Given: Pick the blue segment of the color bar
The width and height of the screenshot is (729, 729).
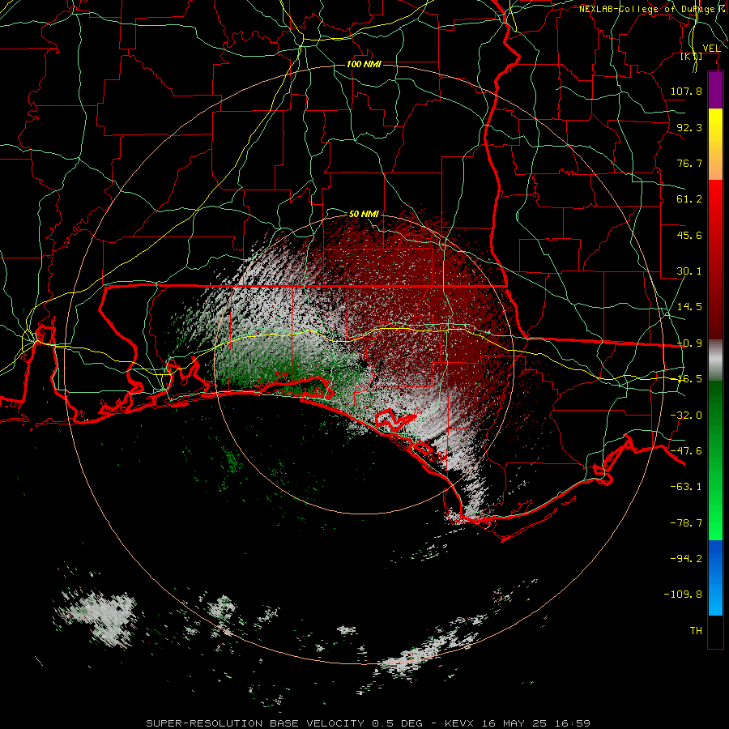Looking at the screenshot, I should (x=715, y=578).
